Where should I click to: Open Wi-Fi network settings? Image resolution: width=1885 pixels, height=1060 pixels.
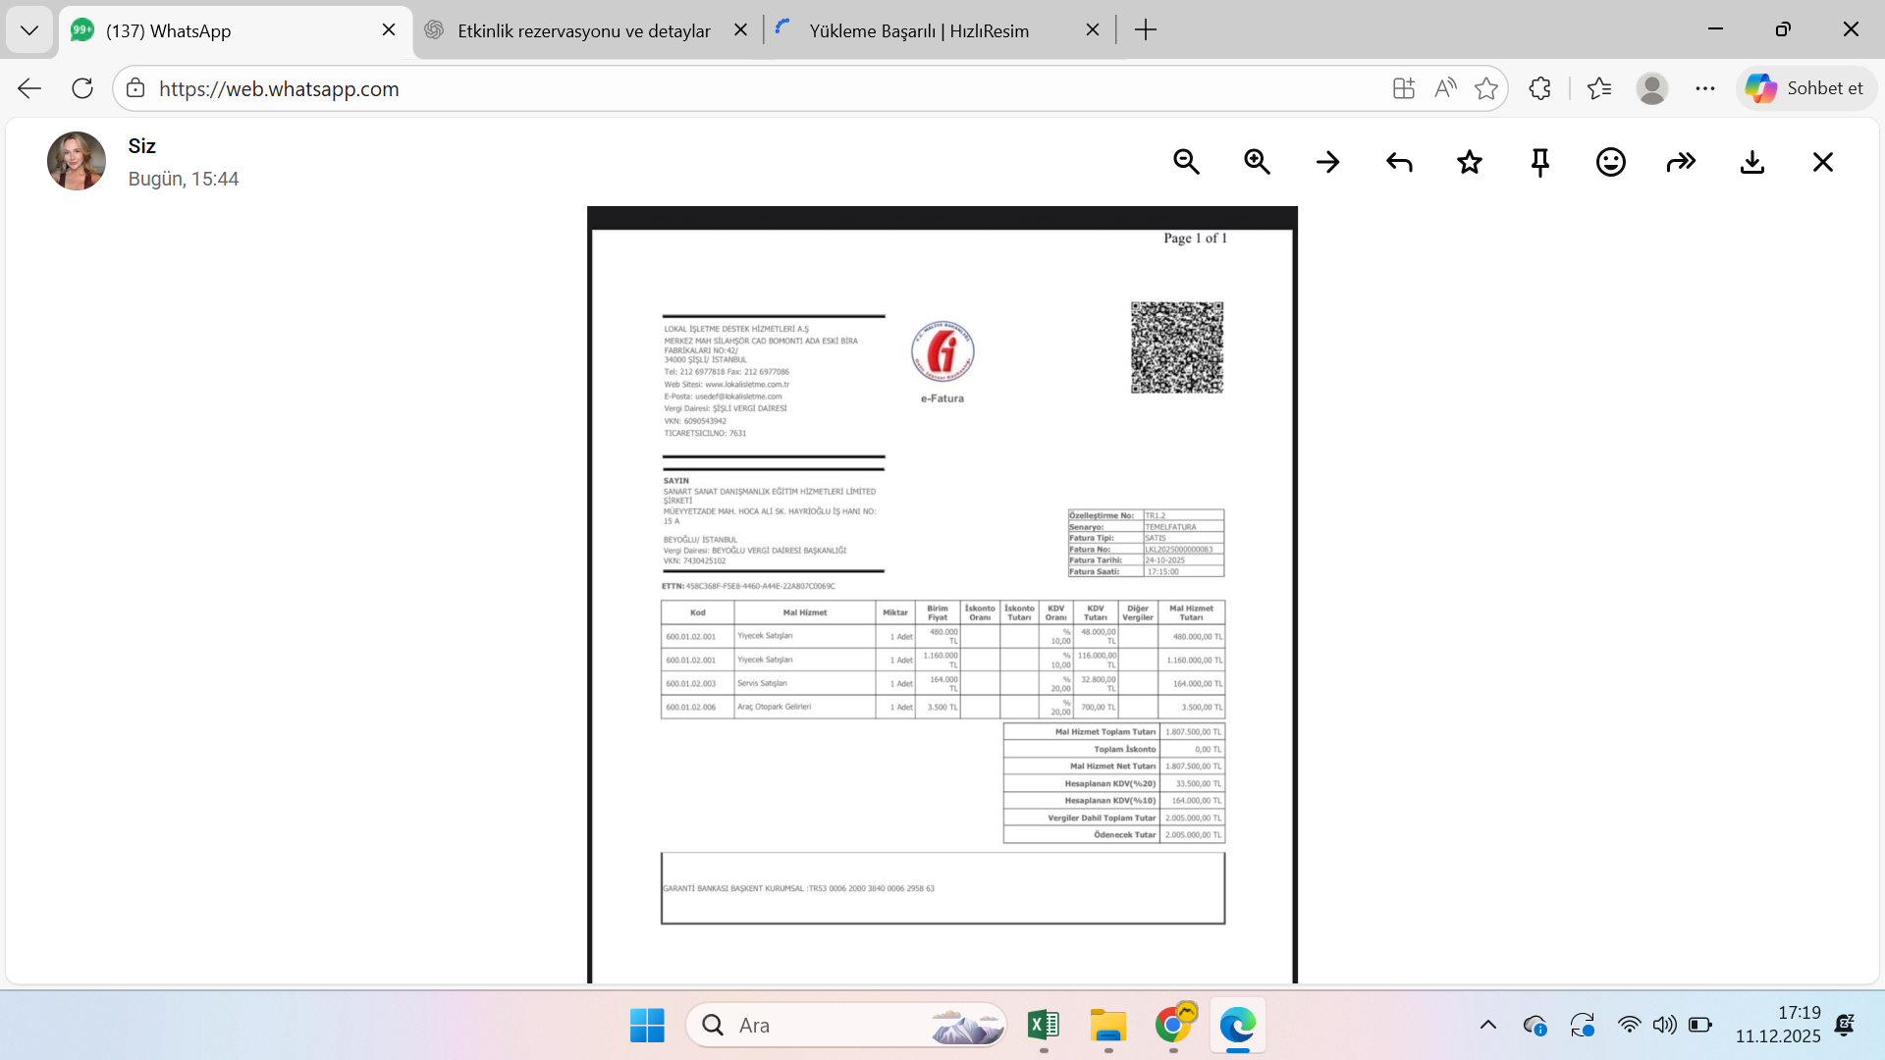[1629, 1026]
